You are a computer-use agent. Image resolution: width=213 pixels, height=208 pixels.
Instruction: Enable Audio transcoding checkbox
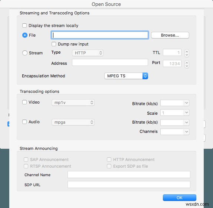pyautogui.click(x=24, y=122)
